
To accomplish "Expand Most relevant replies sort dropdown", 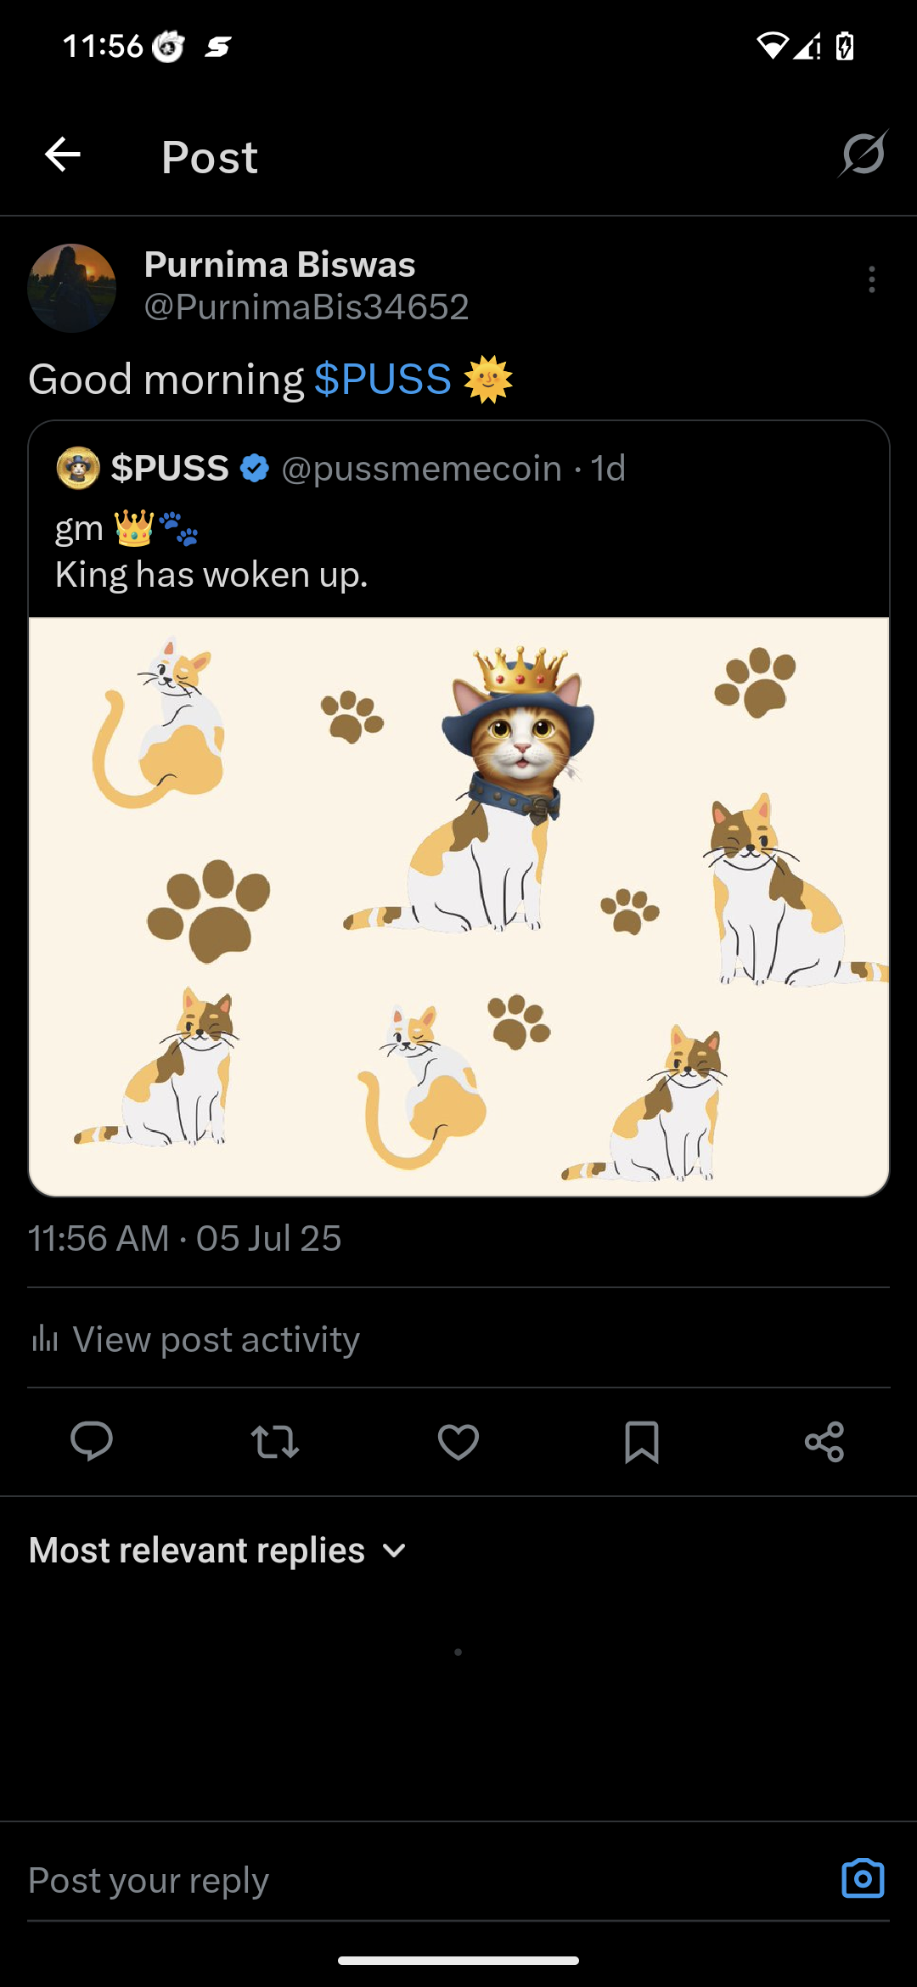I will tap(218, 1551).
